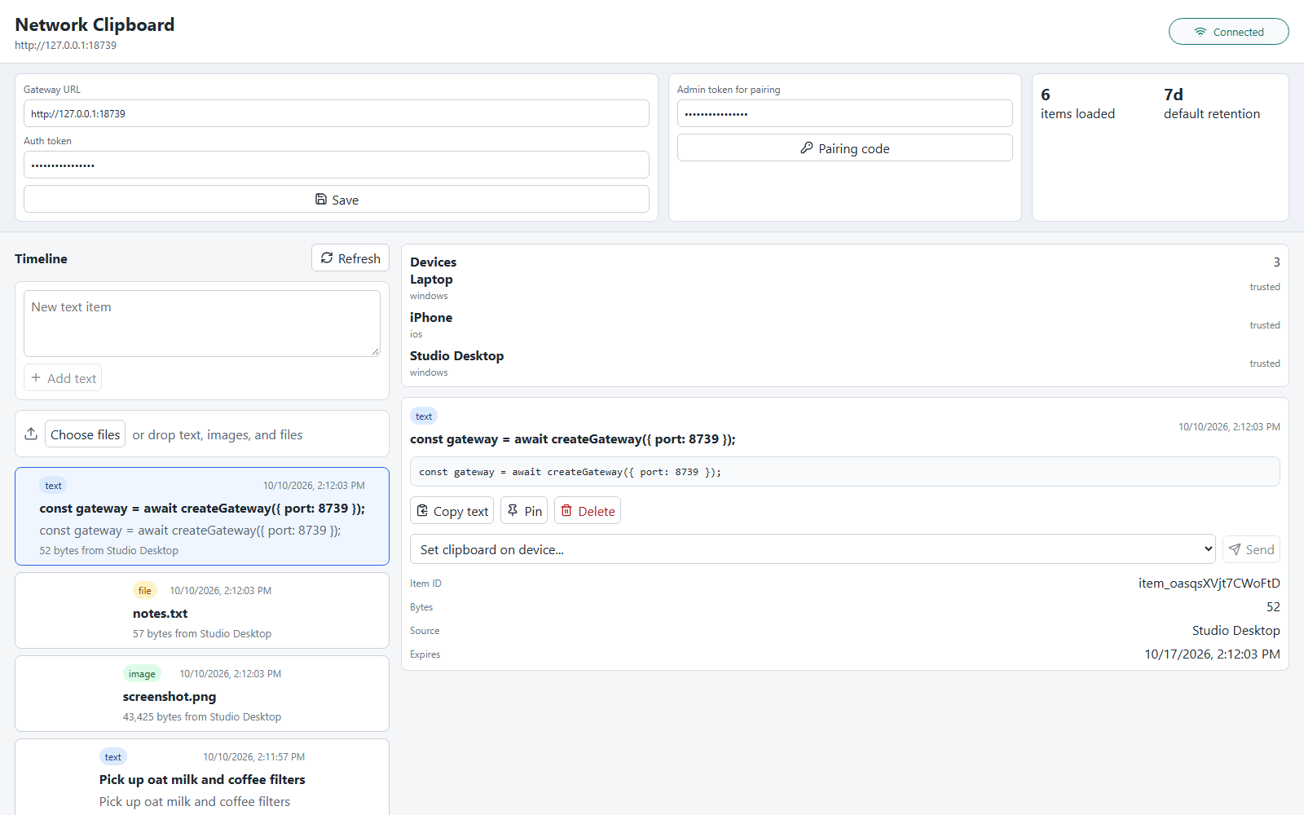
Task: Click the image tag on screenshot.png
Action: click(x=142, y=673)
